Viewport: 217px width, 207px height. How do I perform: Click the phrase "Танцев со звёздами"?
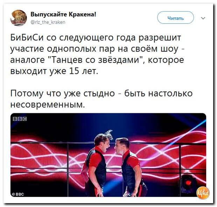pyautogui.click(x=96, y=60)
